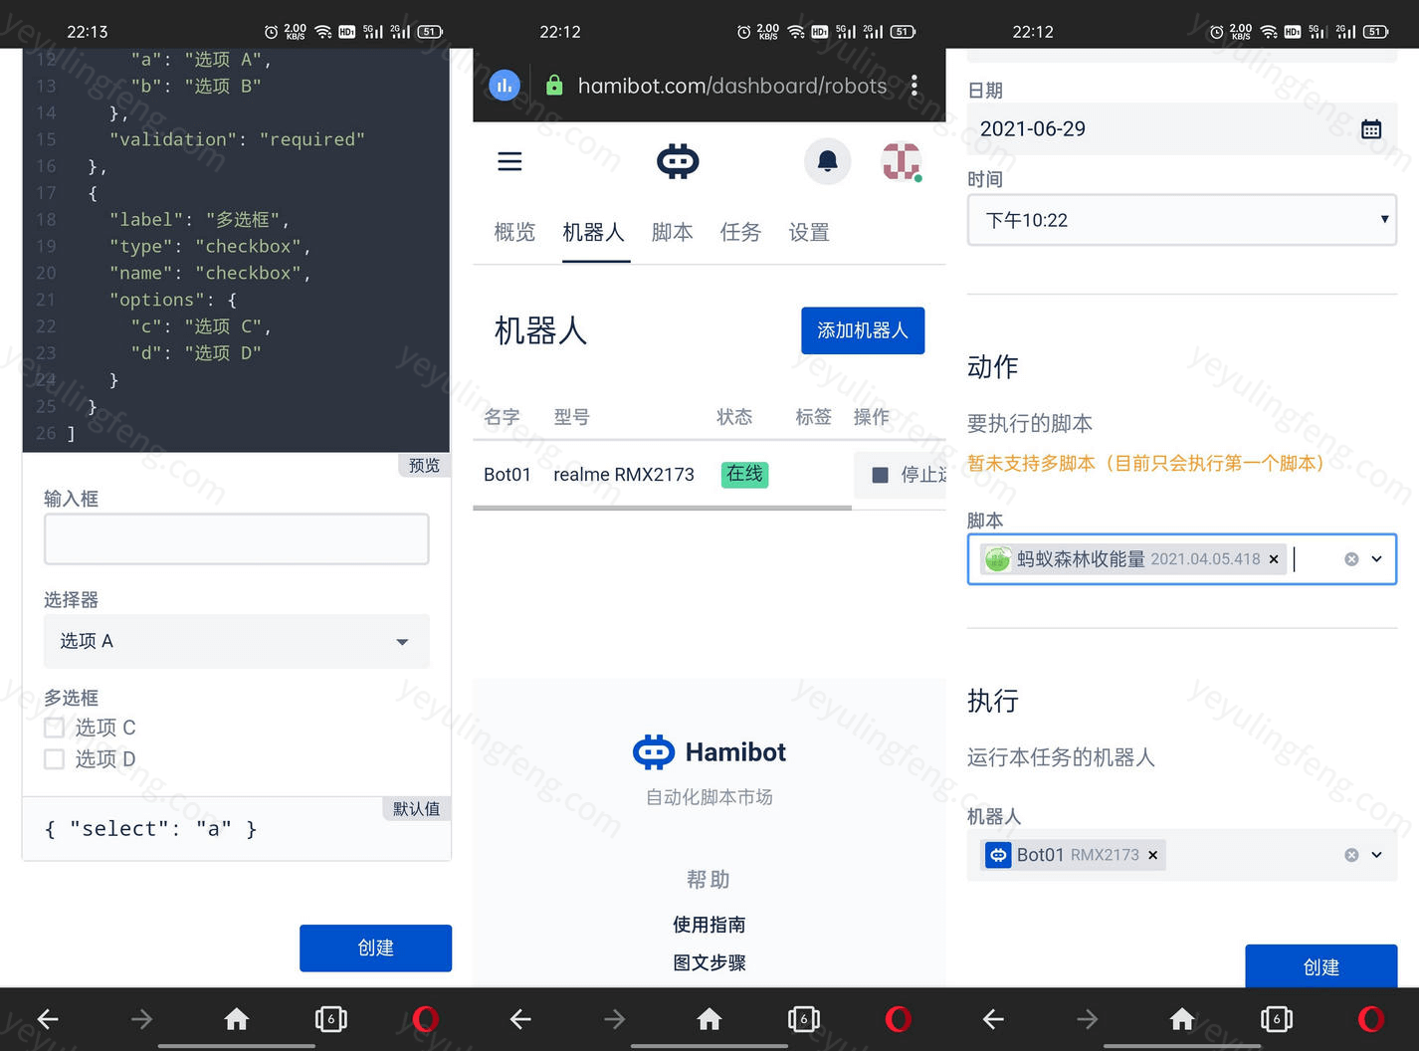Open Opera menu in right browser panel
Screen dimensions: 1419x1051
(x=1371, y=1019)
